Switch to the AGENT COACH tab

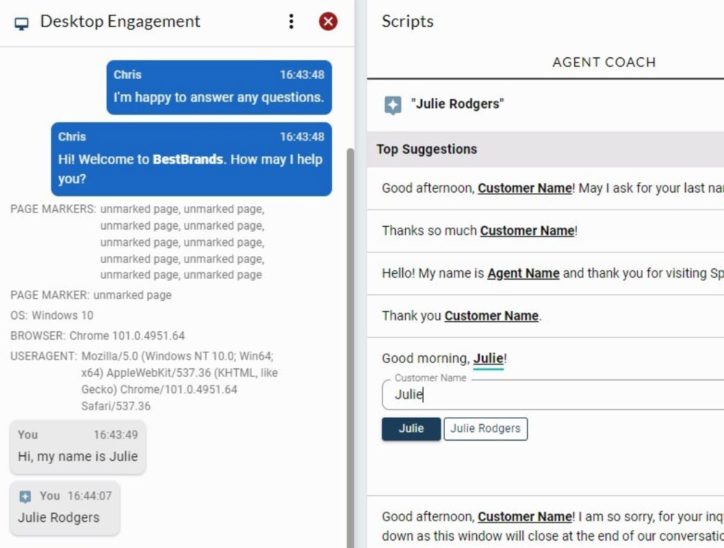tap(604, 62)
